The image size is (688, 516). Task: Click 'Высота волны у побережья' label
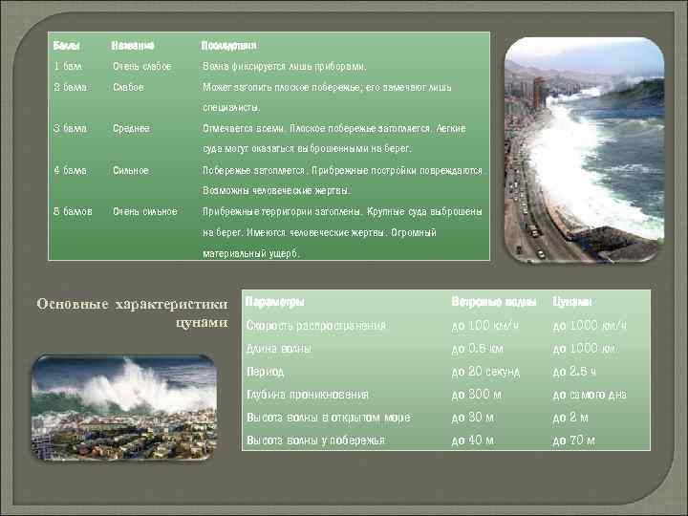pyautogui.click(x=315, y=441)
